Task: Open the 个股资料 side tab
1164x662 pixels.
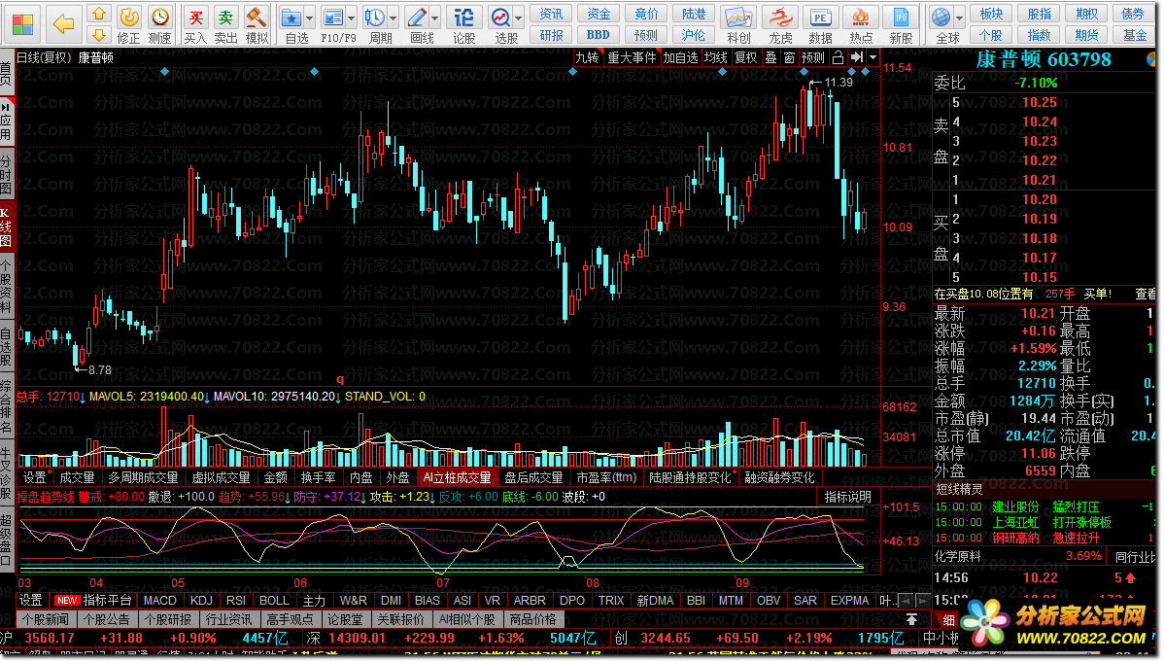Action: 6,286
